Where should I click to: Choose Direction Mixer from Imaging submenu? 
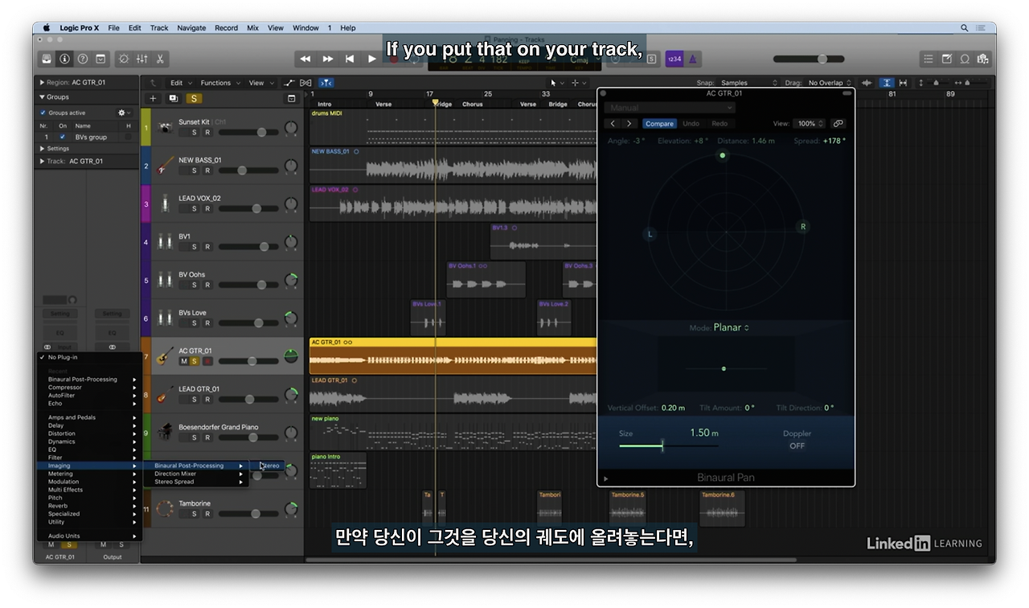coord(195,474)
